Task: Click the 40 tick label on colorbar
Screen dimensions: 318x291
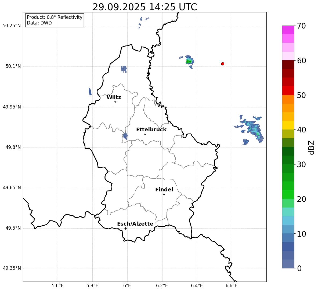Action: [301, 130]
